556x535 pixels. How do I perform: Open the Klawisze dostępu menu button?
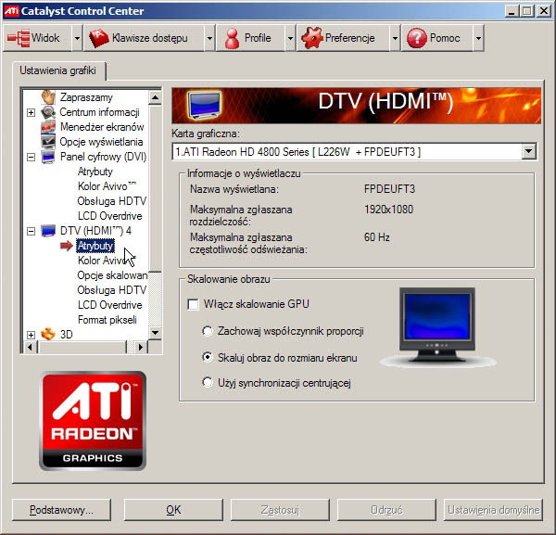144,38
